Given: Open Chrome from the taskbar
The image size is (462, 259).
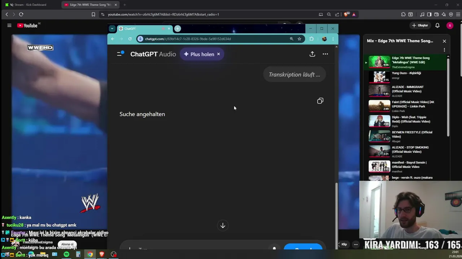Looking at the screenshot, I should (90, 255).
